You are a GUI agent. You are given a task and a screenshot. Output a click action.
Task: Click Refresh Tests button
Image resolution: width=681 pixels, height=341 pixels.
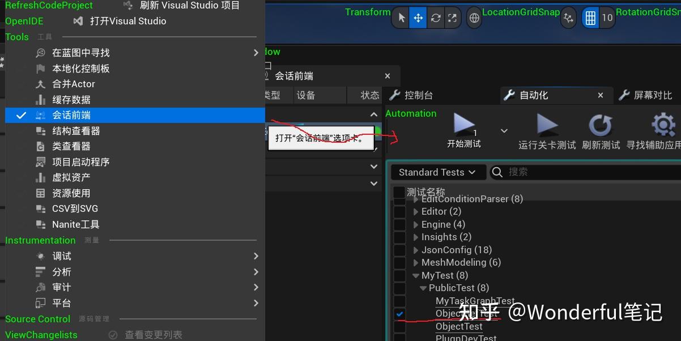click(x=601, y=131)
